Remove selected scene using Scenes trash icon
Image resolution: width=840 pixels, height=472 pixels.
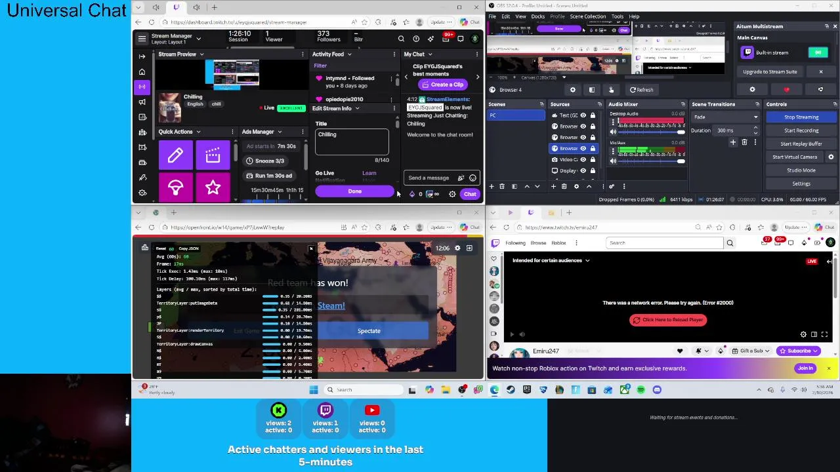click(502, 186)
